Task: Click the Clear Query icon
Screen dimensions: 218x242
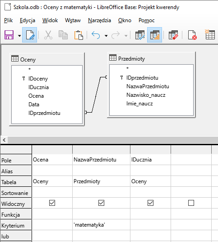Action: coord(173,35)
